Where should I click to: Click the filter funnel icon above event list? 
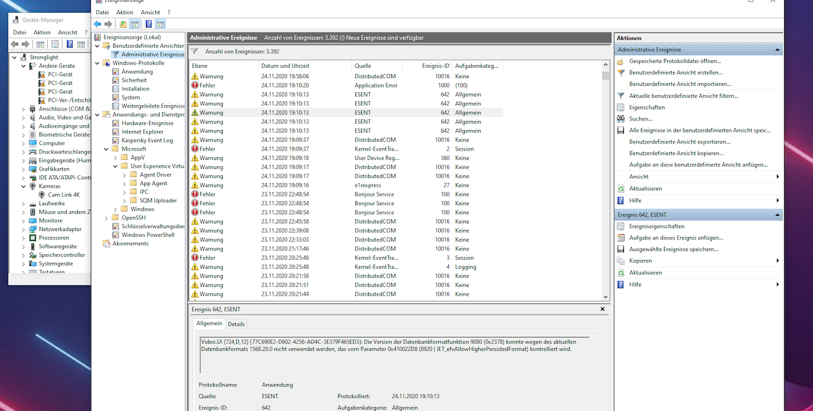(194, 51)
